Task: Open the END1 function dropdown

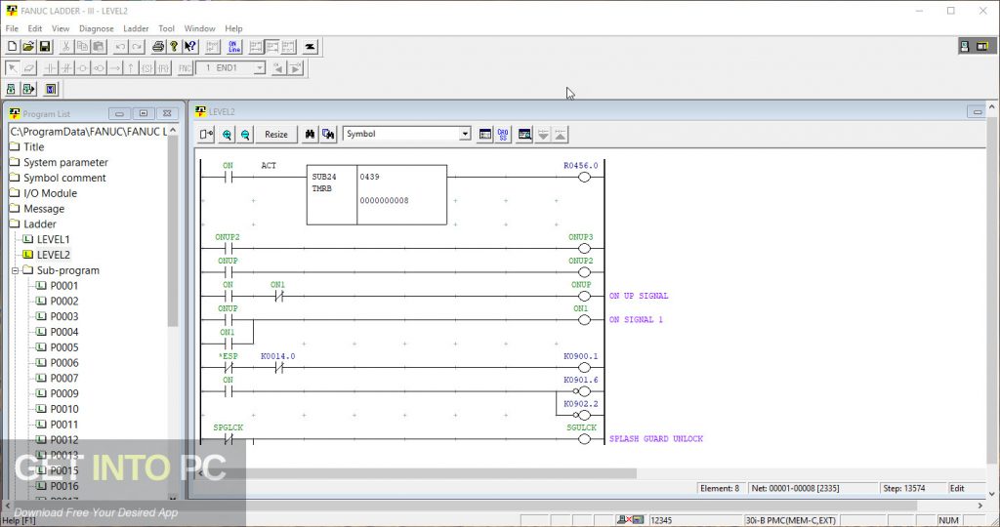Action: (x=259, y=67)
